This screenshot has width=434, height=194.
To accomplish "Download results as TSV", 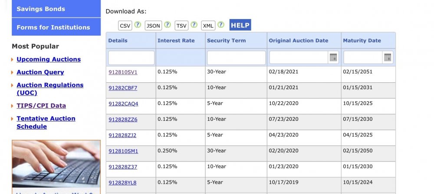I will pos(181,26).
